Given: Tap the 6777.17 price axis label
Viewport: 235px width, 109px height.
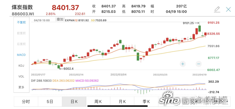Looking at the screenshot, I should (x=214, y=58).
